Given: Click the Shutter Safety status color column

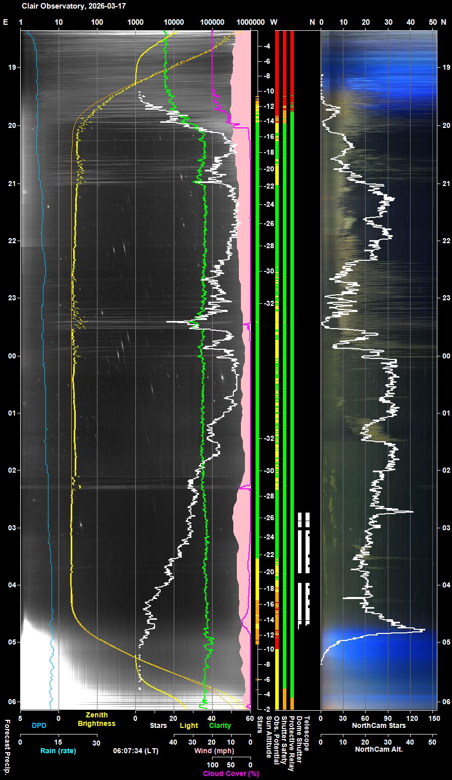Looking at the screenshot, I should pos(284,370).
